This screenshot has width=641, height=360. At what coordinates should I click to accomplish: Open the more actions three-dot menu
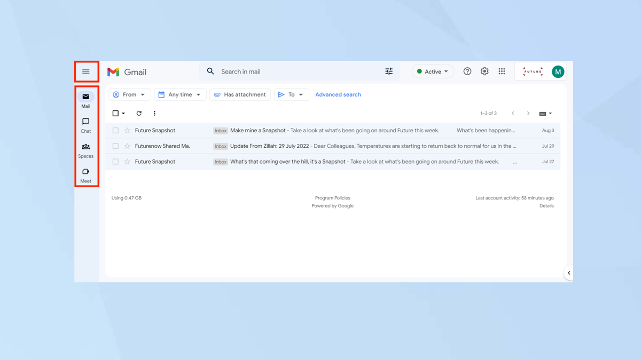pyautogui.click(x=154, y=113)
